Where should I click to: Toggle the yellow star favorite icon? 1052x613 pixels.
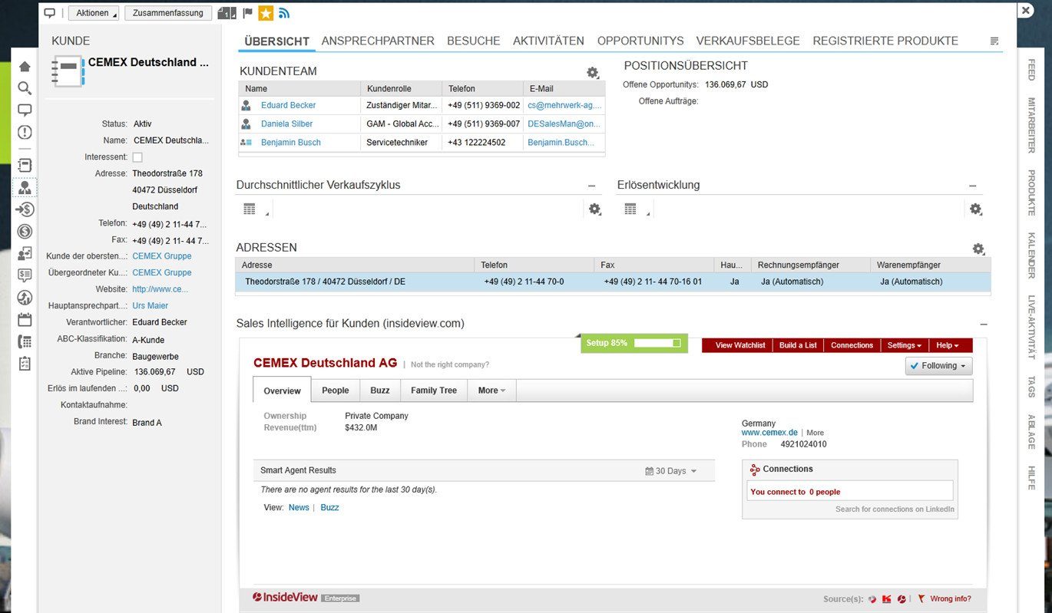tap(266, 13)
